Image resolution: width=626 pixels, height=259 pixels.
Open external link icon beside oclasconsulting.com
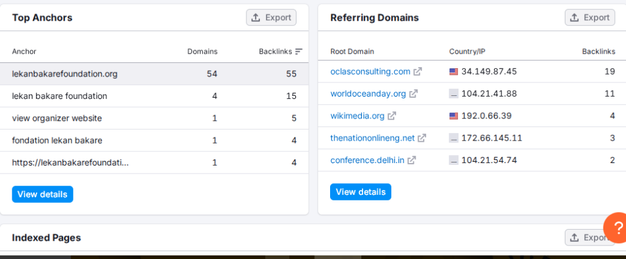(418, 72)
